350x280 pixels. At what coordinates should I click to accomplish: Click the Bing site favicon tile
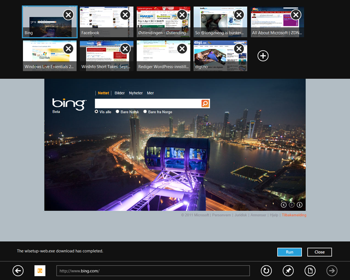point(40,271)
